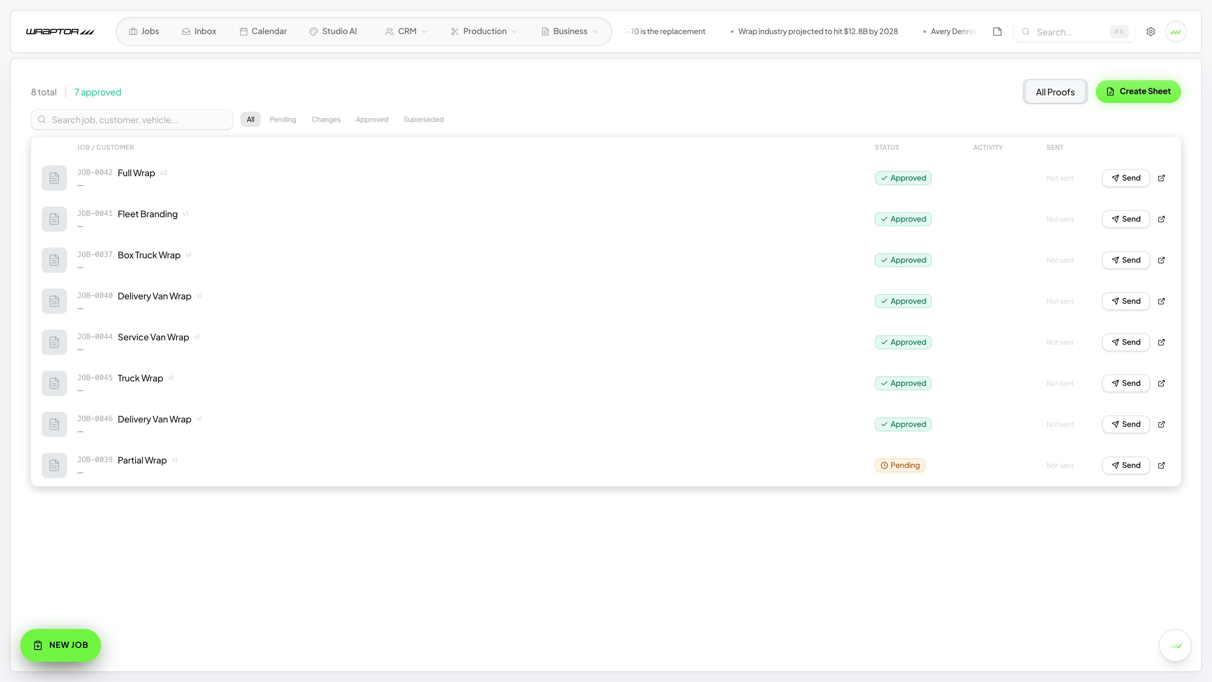The image size is (1212, 682).
Task: Open JOB-0045 proof in new window
Action: 1161,383
